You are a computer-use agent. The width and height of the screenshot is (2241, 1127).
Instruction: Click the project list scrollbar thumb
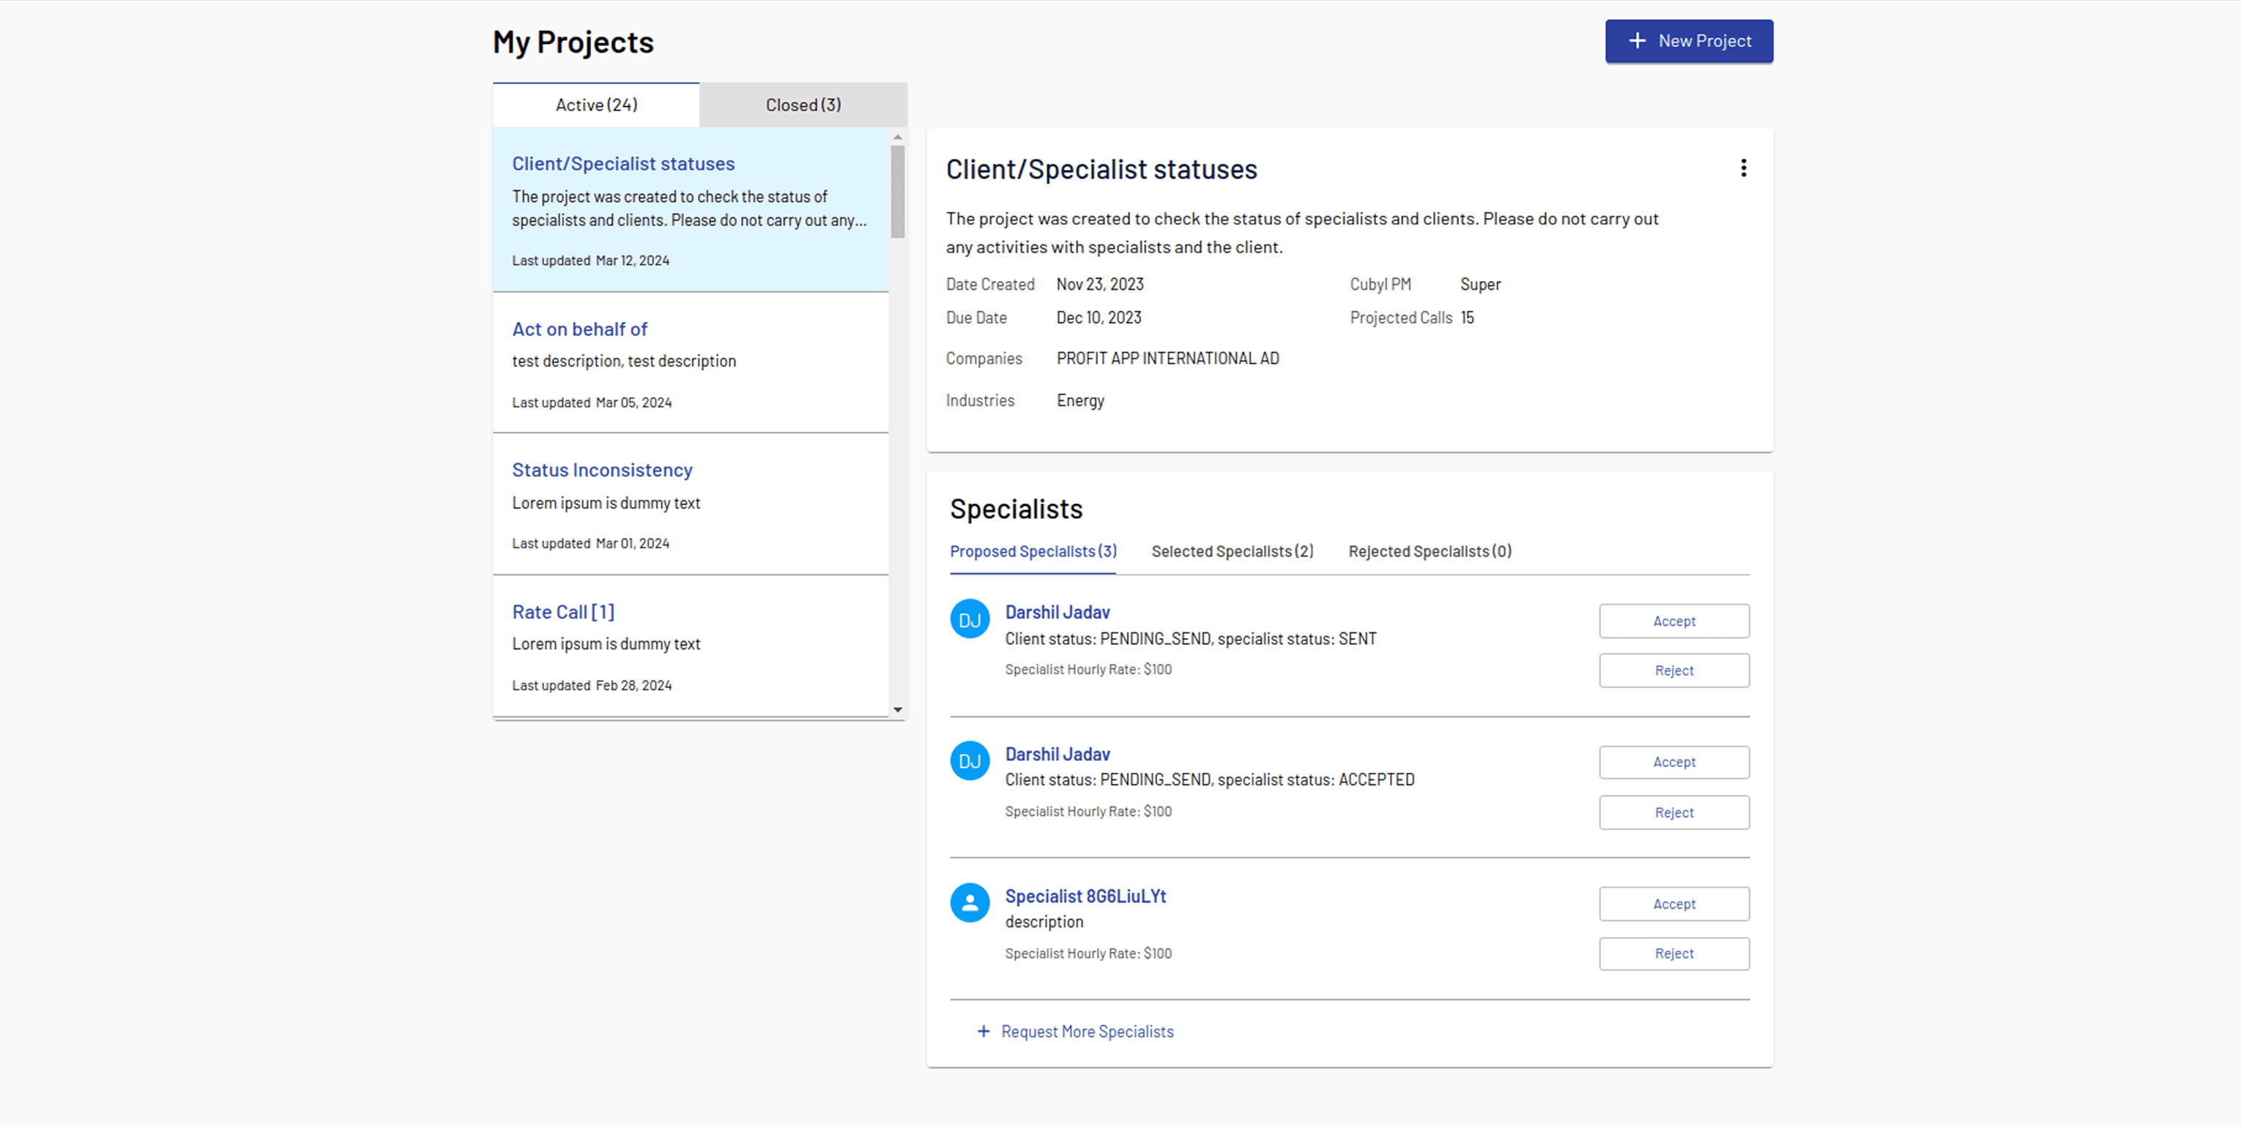[x=898, y=191]
